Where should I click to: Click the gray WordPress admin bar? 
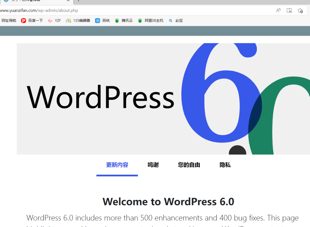pos(155,31)
